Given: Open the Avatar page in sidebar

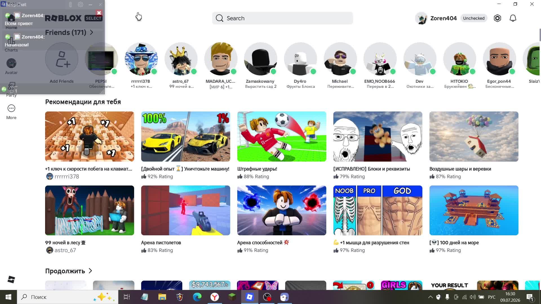Looking at the screenshot, I should point(11,66).
